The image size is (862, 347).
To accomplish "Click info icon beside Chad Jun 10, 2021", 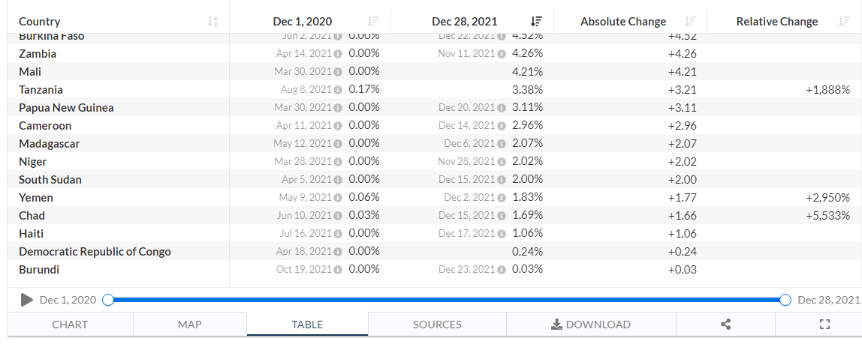I will pyautogui.click(x=338, y=216).
